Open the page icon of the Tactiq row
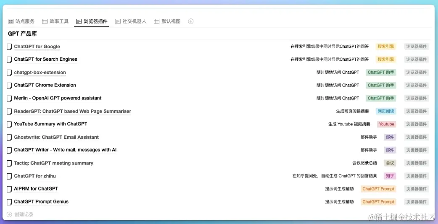Viewport: 438px width, 224px height. pos(9,163)
